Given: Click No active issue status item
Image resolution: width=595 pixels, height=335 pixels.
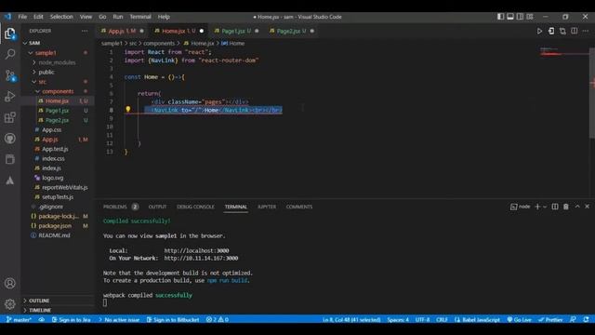Looking at the screenshot, I should [x=119, y=319].
